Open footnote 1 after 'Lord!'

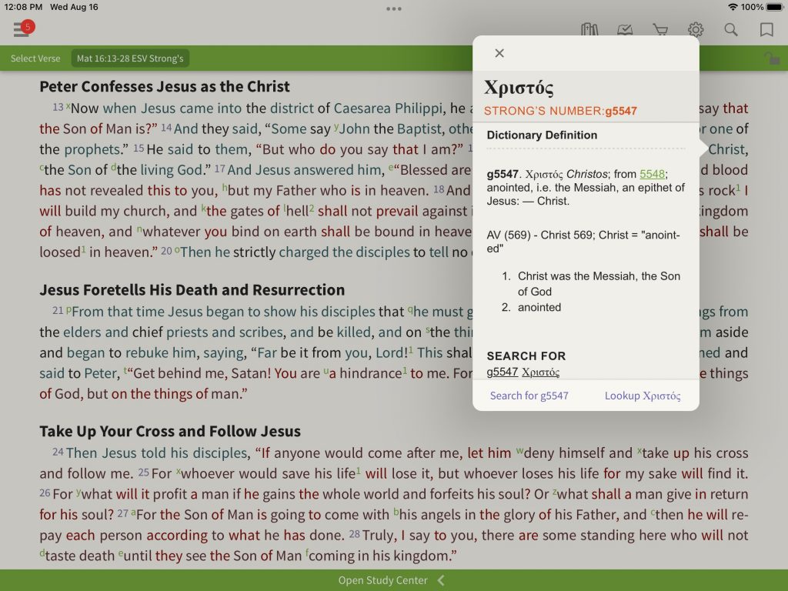coord(411,349)
